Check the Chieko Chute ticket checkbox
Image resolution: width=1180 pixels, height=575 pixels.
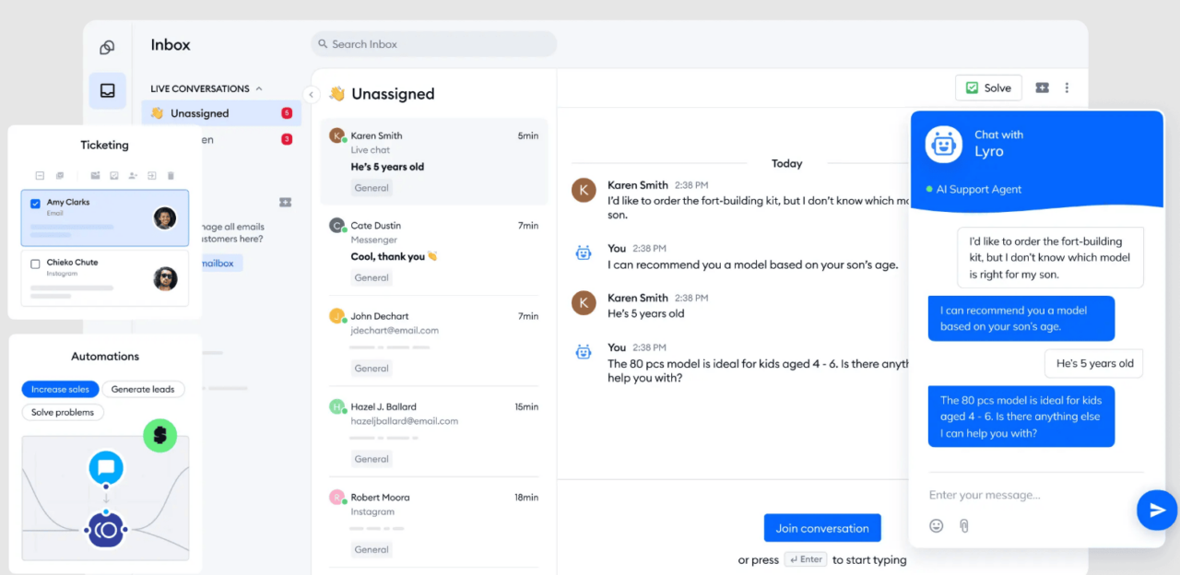point(37,262)
